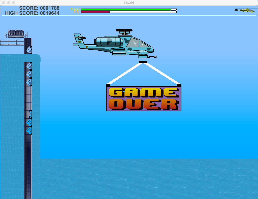Click the red City health bar
This screenshot has height=199, width=258.
[x=95, y=12]
